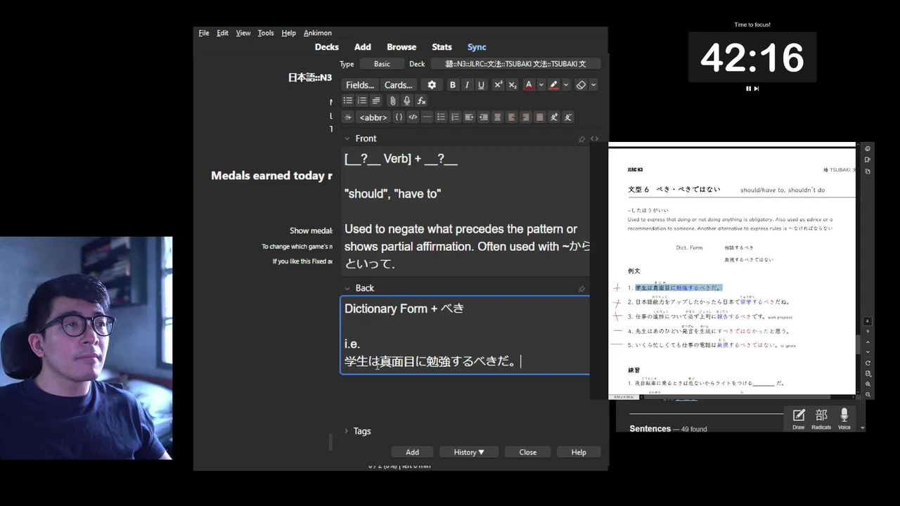
Task: Toggle underline formatting in Anki editor
Action: (x=481, y=85)
